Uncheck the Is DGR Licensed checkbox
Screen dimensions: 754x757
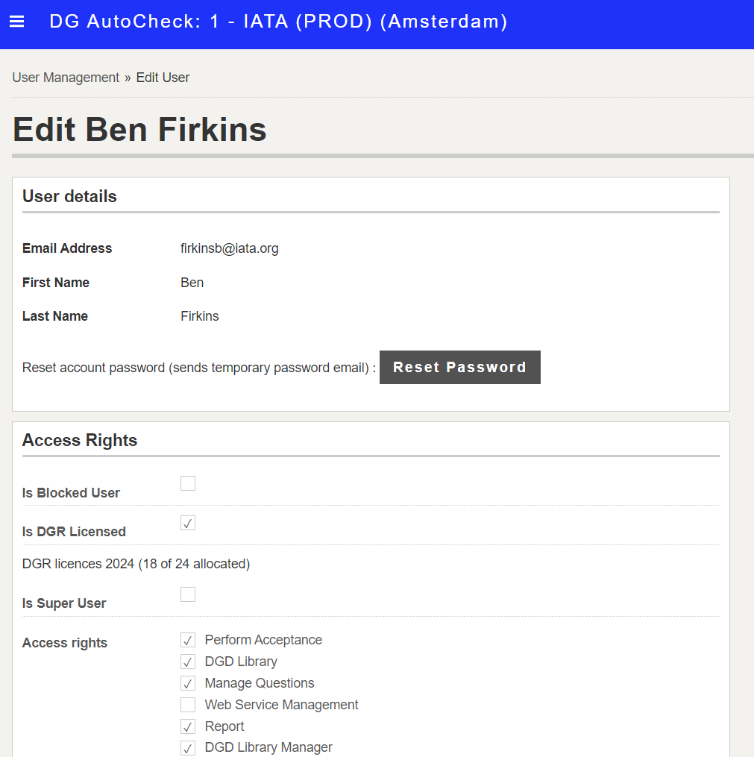(x=188, y=523)
